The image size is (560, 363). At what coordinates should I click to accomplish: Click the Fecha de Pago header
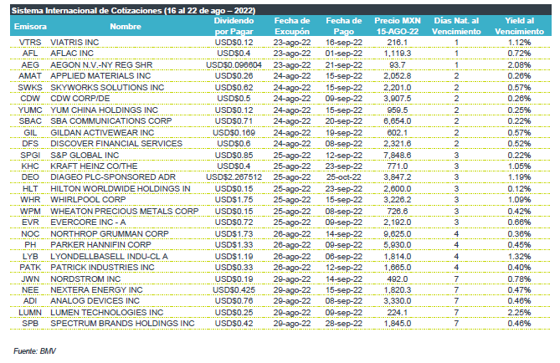coord(343,26)
